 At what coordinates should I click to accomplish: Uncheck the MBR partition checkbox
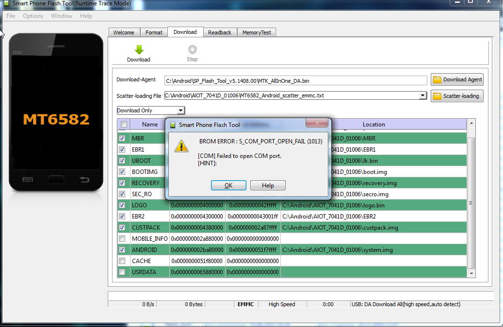click(122, 139)
